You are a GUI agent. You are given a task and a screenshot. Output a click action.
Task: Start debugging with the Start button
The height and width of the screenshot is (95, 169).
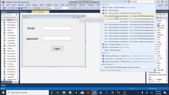37,8
